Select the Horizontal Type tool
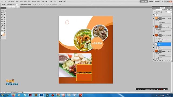This screenshot has height=97, width=173. [4, 26]
